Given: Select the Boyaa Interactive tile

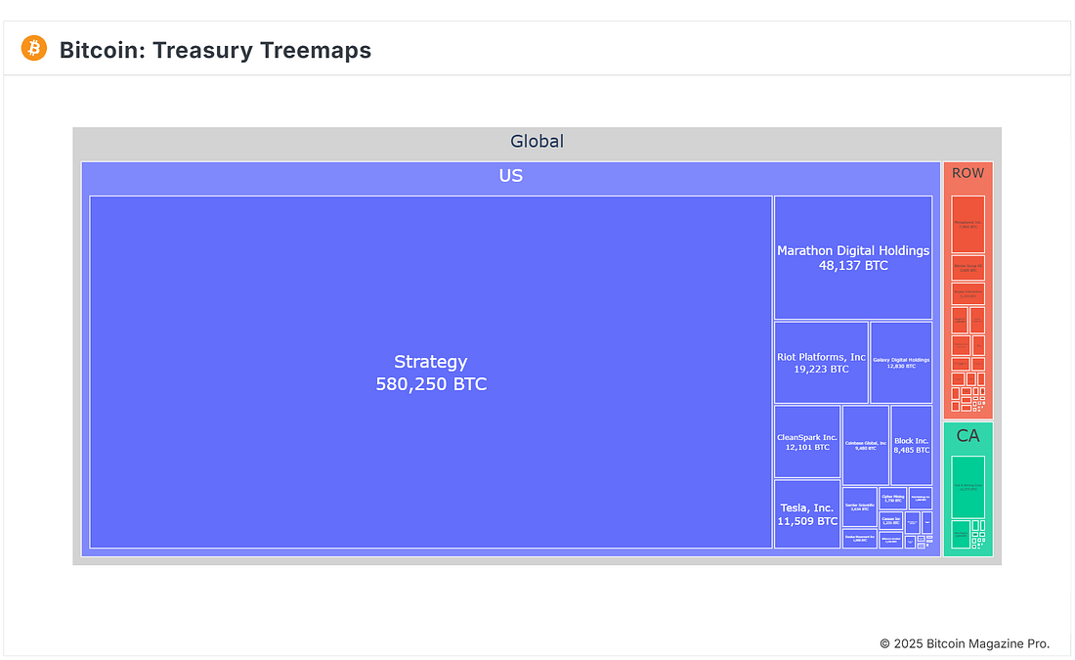Looking at the screenshot, I should coord(968,293).
